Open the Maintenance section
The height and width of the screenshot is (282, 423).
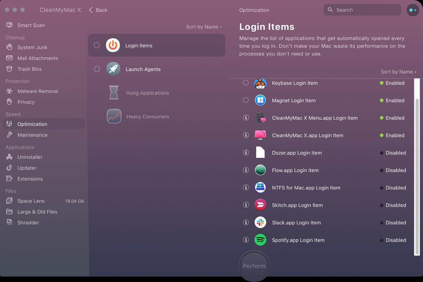click(32, 135)
